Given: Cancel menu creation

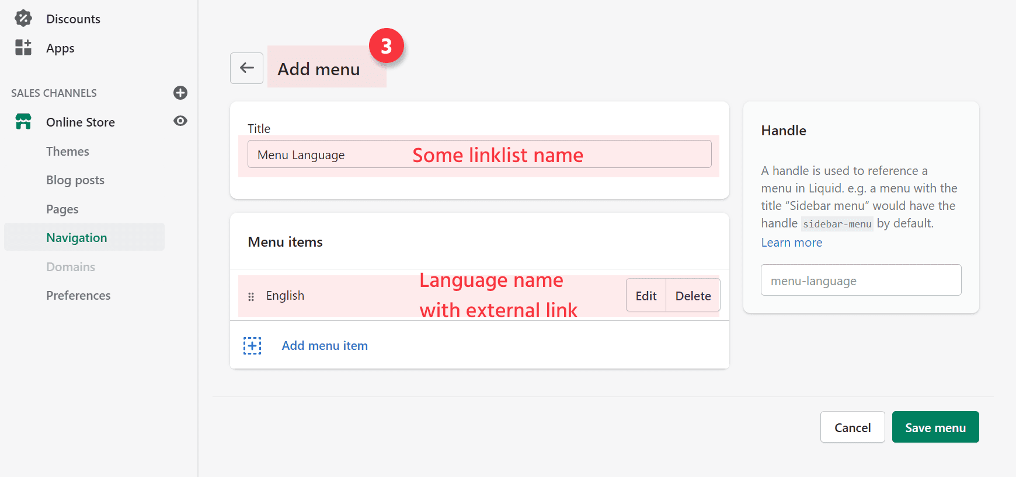Looking at the screenshot, I should (x=853, y=427).
